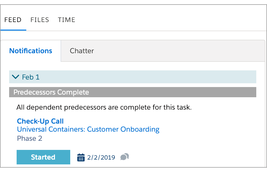Click the Started status button
This screenshot has width=267, height=173.
(43, 157)
